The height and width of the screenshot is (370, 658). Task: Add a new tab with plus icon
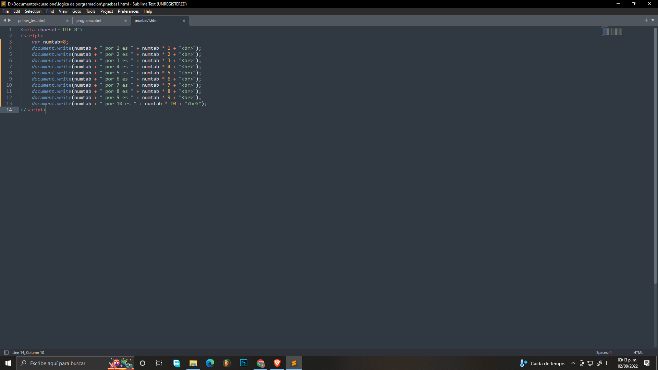[646, 20]
